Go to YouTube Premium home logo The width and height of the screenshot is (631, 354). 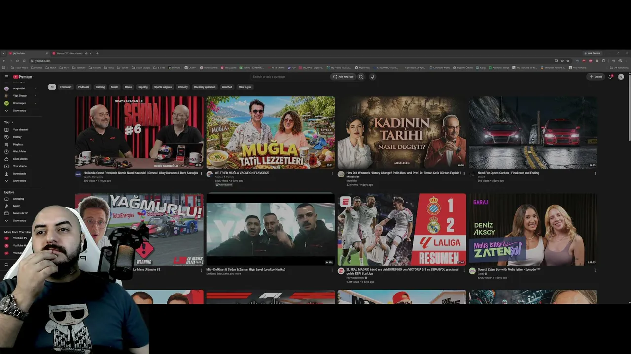22,77
